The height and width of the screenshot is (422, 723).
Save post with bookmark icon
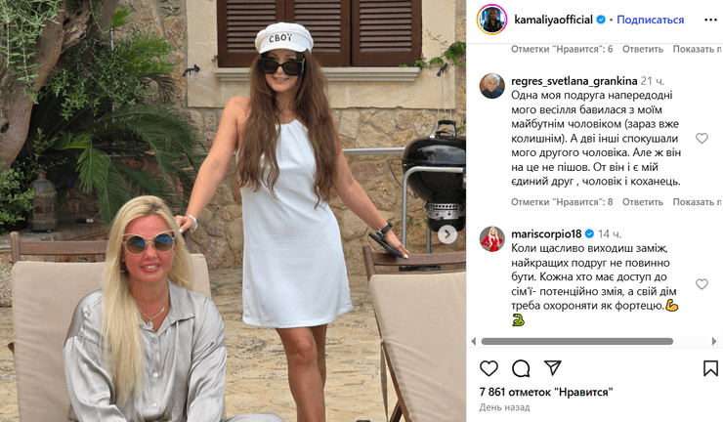click(710, 368)
